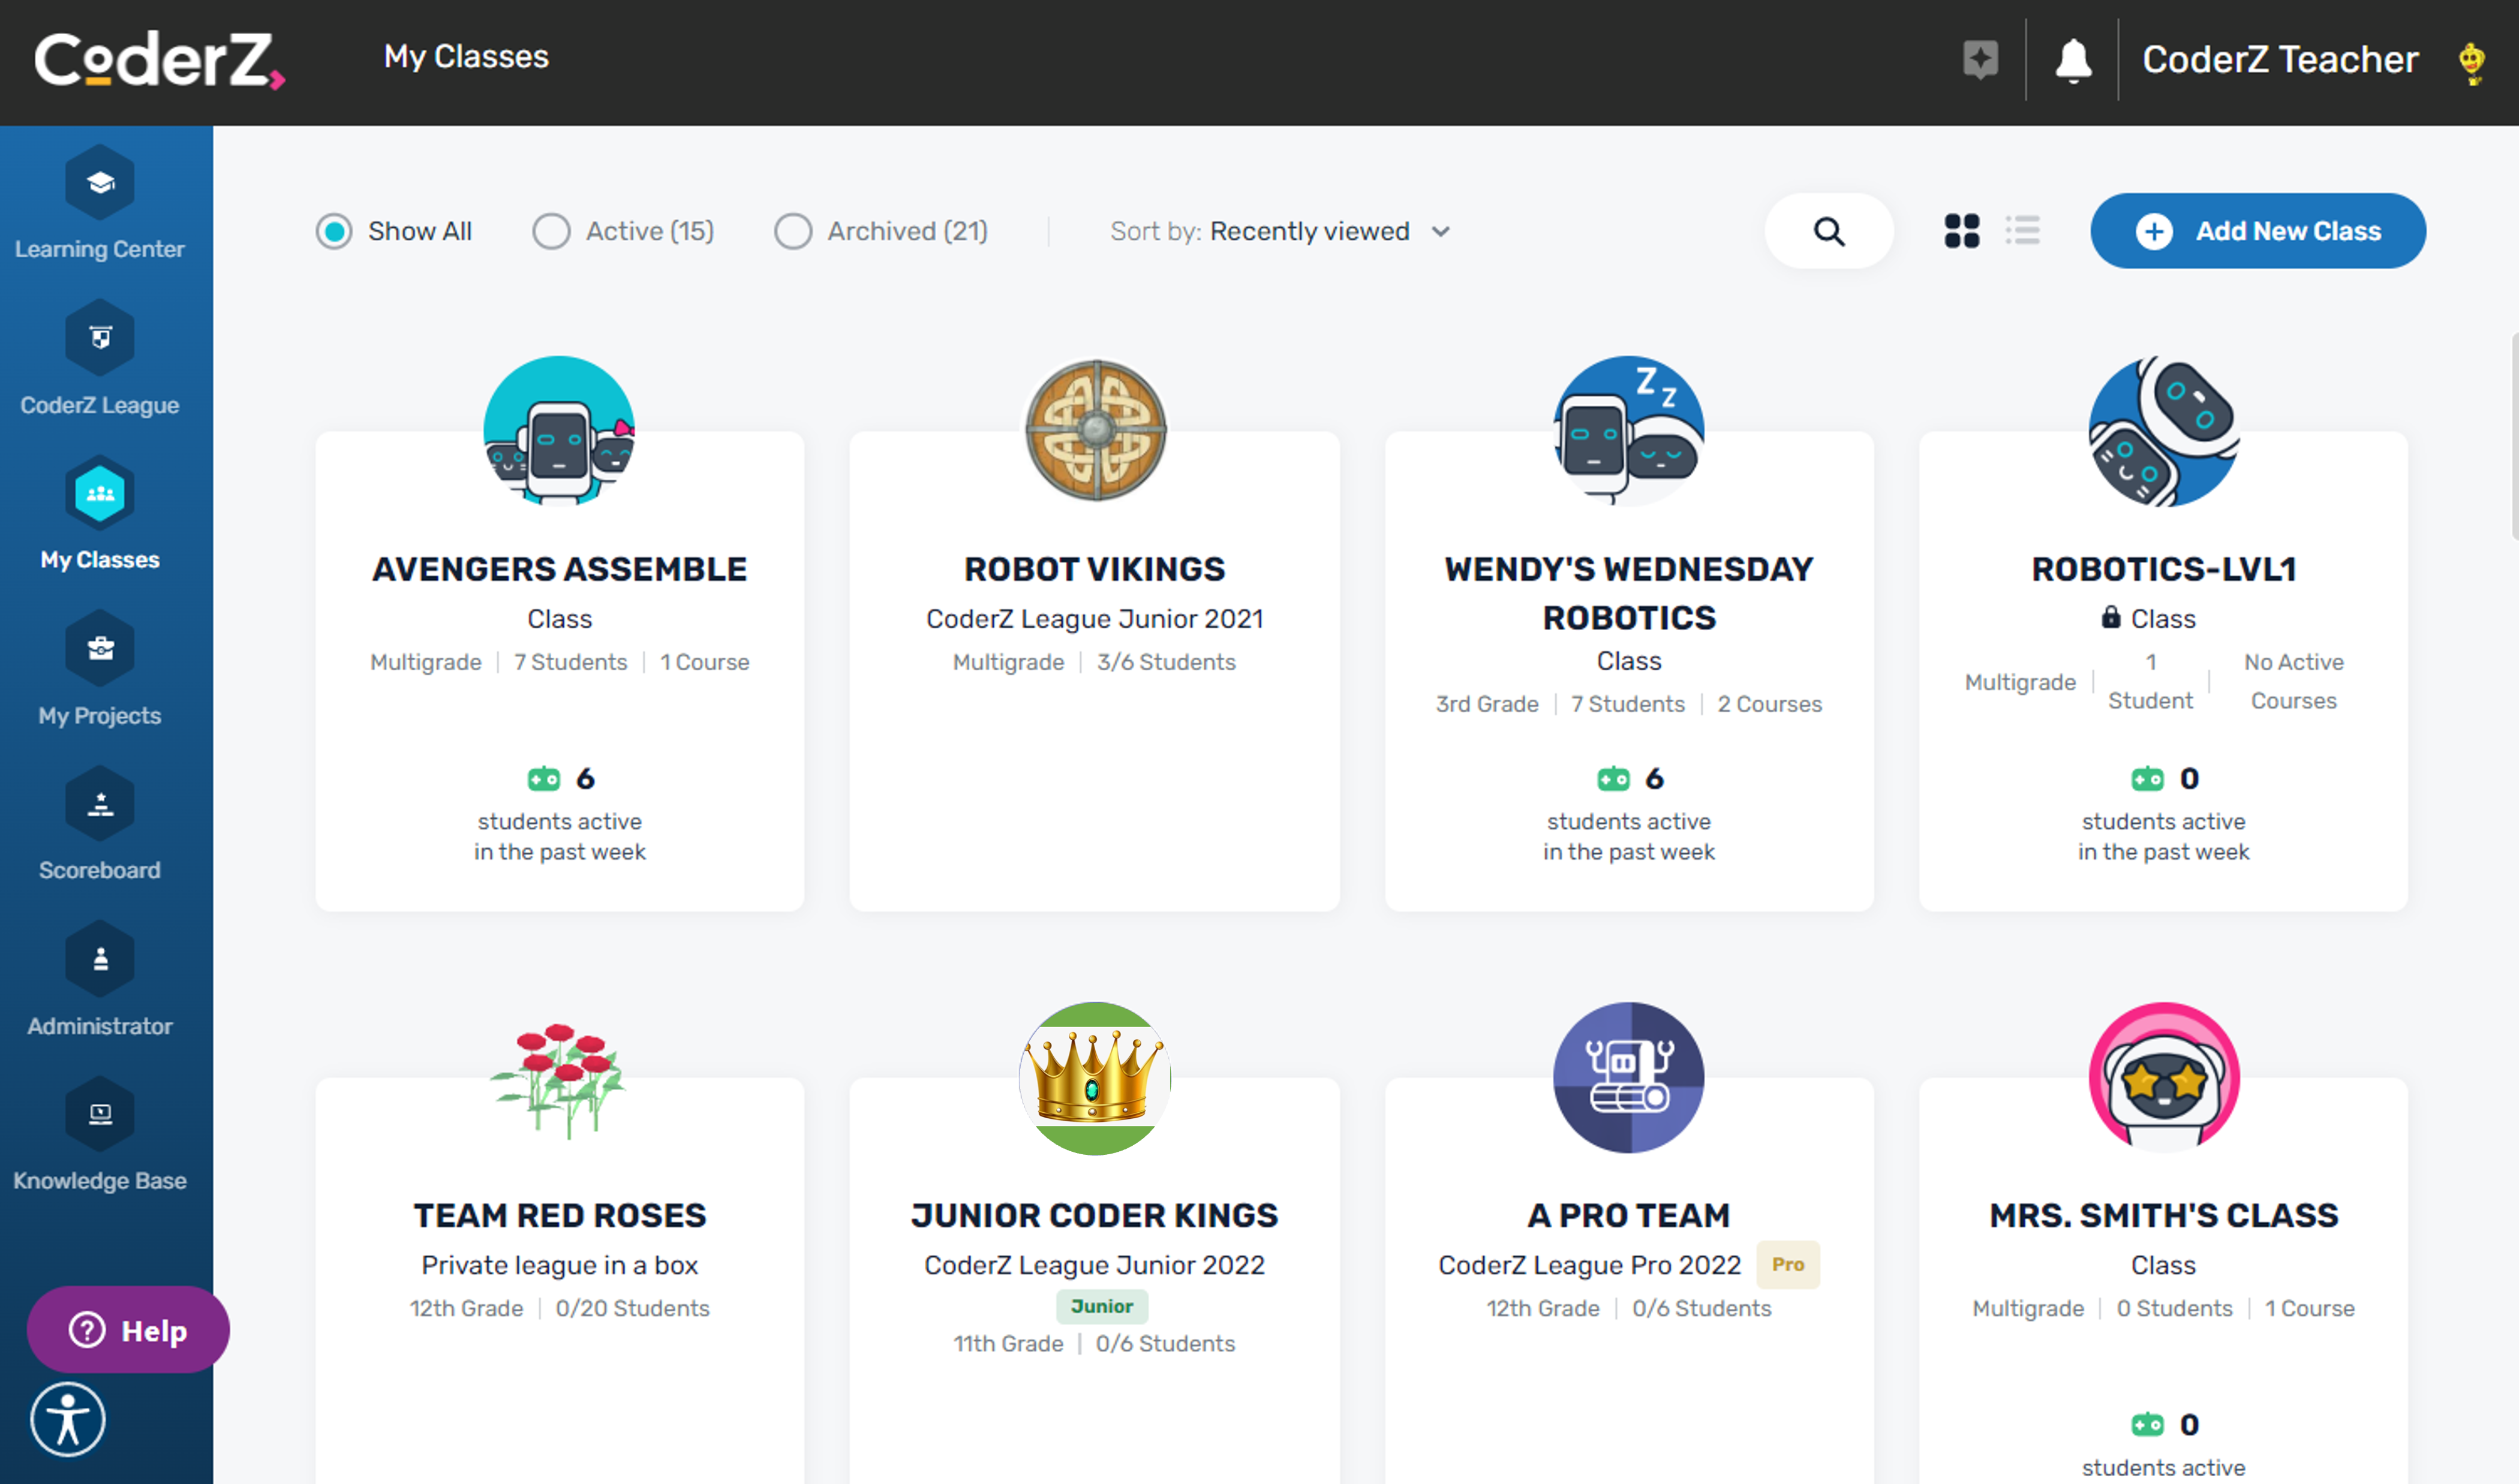Image resolution: width=2519 pixels, height=1484 pixels.
Task: Click "Private league in a box" subtitle
Action: pyautogui.click(x=560, y=1265)
